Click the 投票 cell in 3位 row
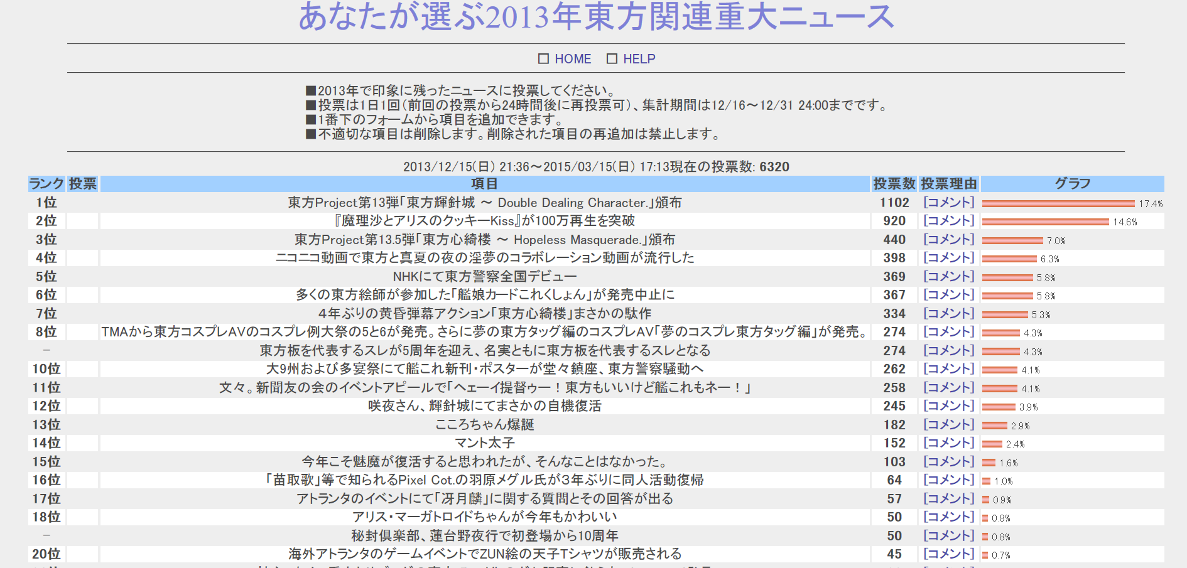1187x568 pixels. pos(82,240)
